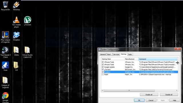This screenshot has width=183, height=103.
Task: Switch to the Tools tab
Action: click(130, 54)
